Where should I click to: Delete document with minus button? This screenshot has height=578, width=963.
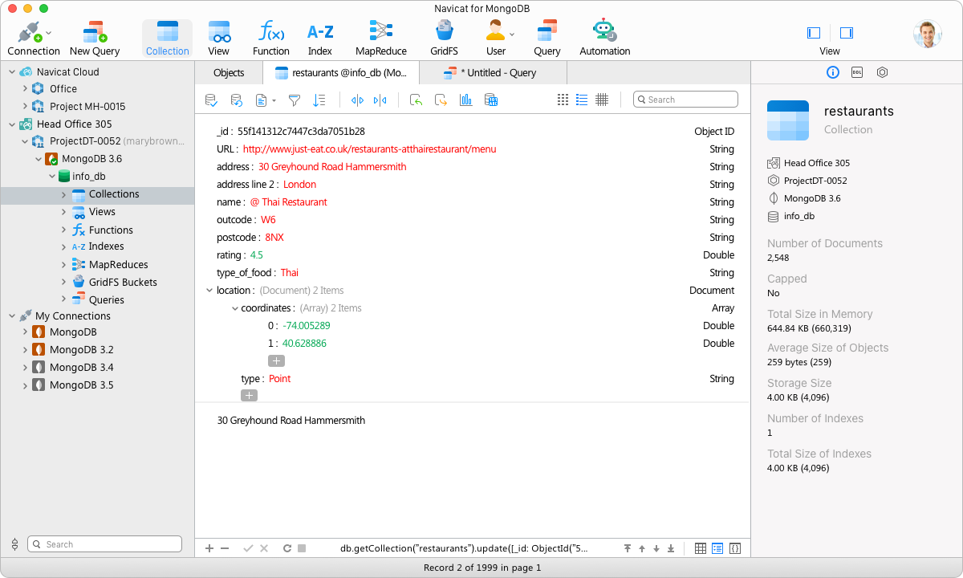(225, 548)
